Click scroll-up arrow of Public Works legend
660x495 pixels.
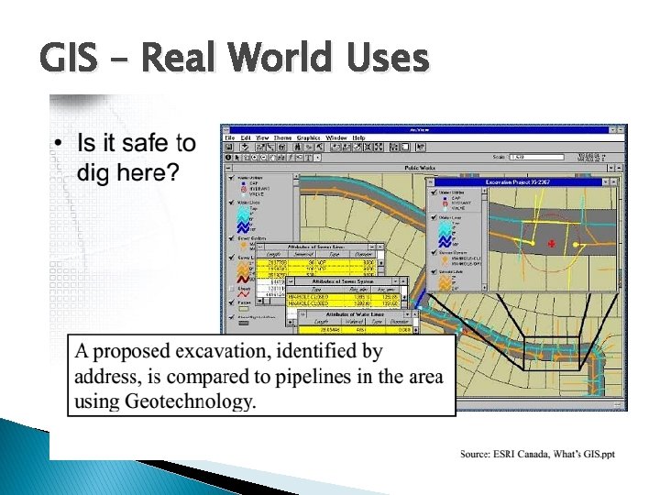296,176
